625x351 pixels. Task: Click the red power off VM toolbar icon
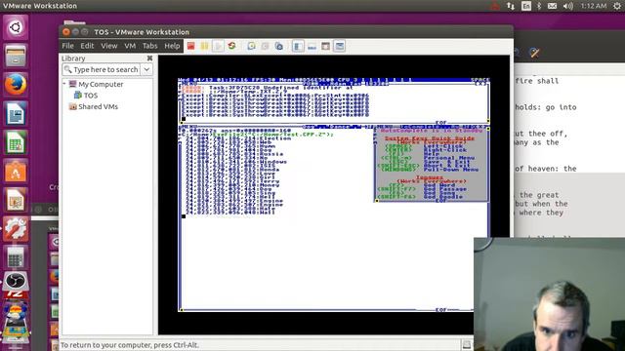pos(191,46)
